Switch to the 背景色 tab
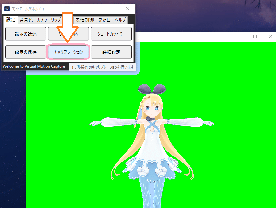The image size is (276, 208). pos(26,20)
